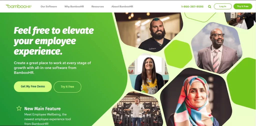The width and height of the screenshot is (256, 126).
Task: Click the header Try it free button
Action: pyautogui.click(x=242, y=6)
